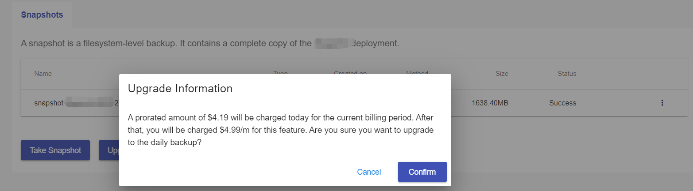Open the snapshot row three-dot menu
This screenshot has width=693, height=191.
point(662,103)
